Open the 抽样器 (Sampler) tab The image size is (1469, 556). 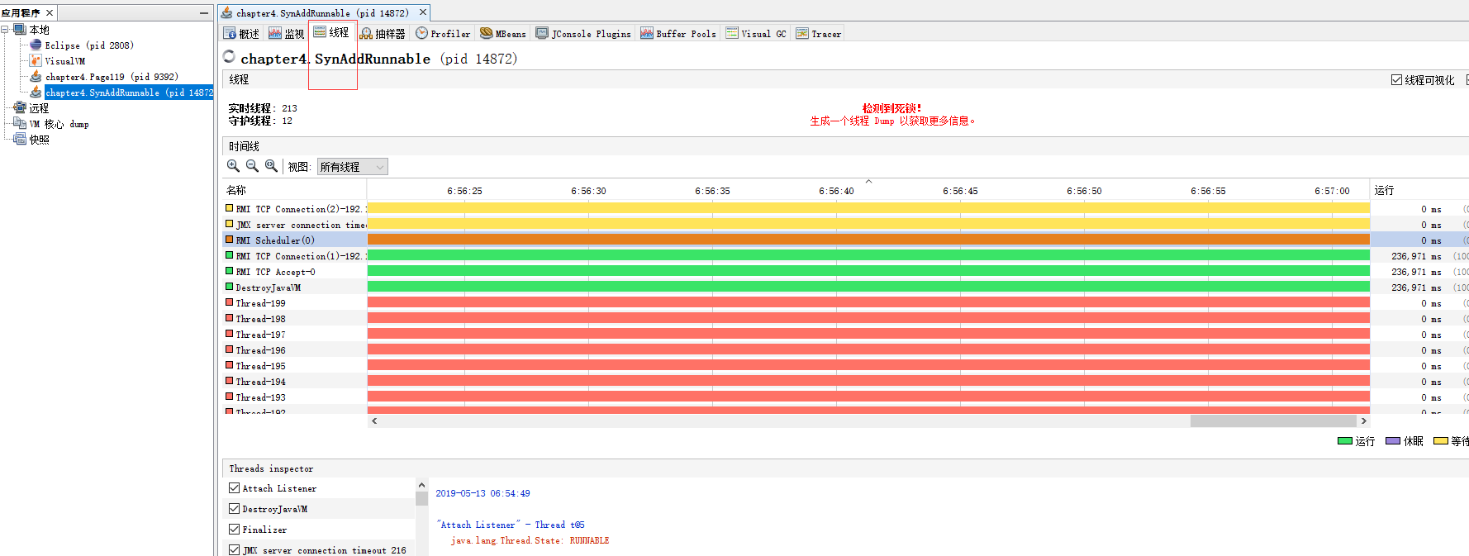pyautogui.click(x=383, y=34)
